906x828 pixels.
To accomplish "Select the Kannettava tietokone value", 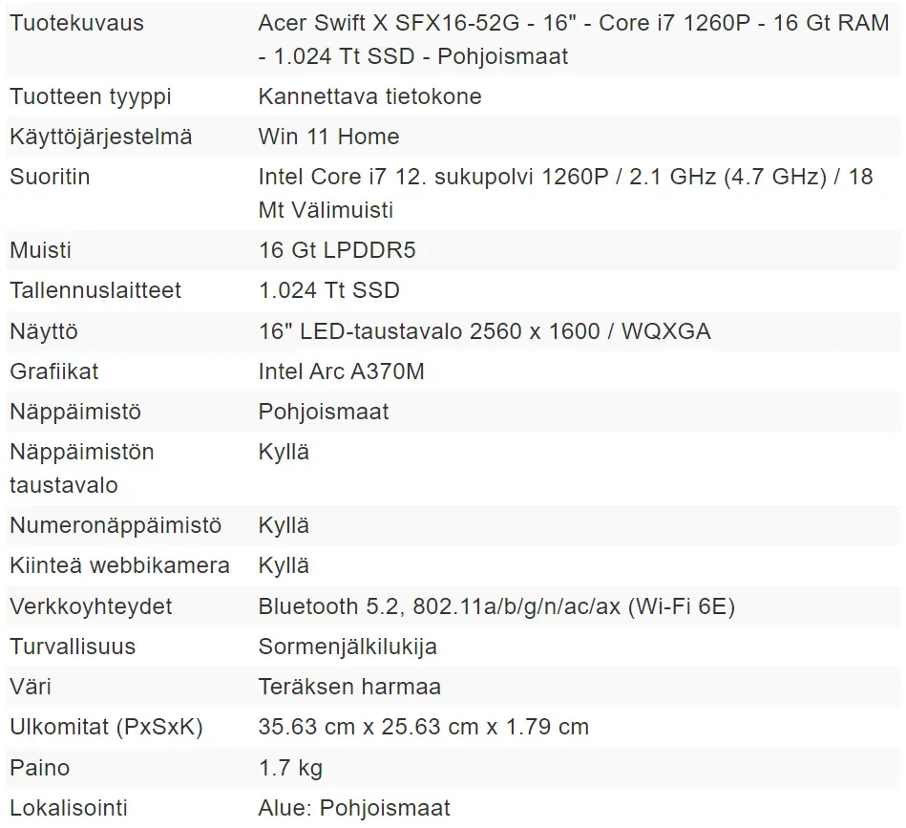I will 369,96.
